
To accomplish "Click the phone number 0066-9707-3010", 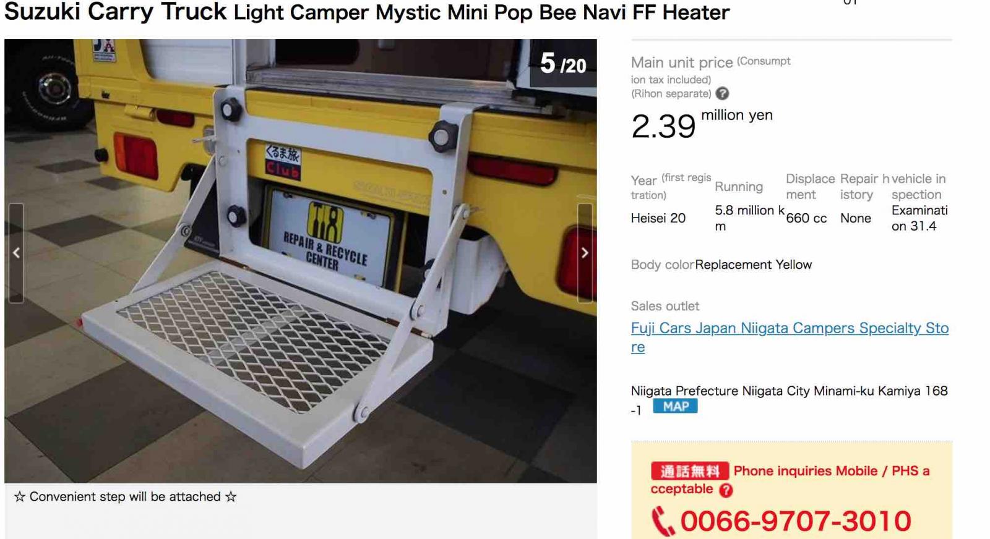I will [x=796, y=521].
